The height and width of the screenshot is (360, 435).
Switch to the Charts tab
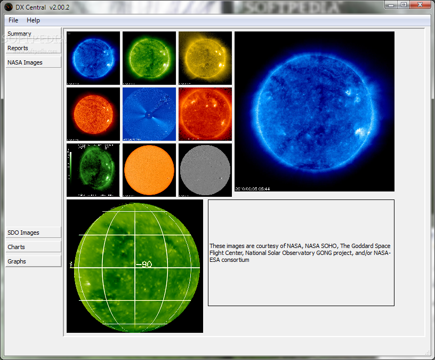tap(33, 247)
